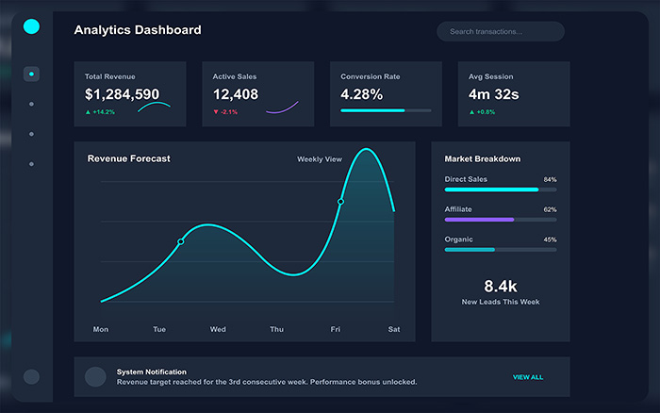Click the Tue axis label
Image resolution: width=660 pixels, height=413 pixels.
(x=159, y=329)
